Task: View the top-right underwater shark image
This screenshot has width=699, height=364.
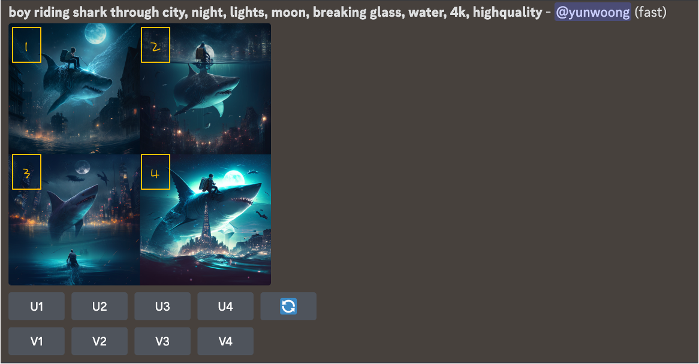Action: pyautogui.click(x=206, y=89)
